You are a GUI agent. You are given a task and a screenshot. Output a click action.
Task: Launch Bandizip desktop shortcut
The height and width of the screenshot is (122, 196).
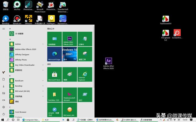(6, 20)
